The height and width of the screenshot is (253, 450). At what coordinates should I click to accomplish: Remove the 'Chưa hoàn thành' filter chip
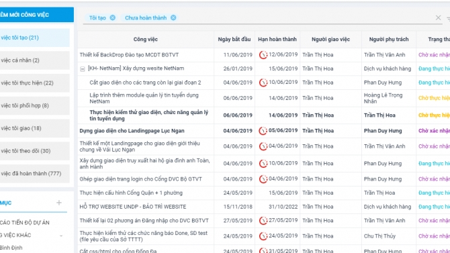tap(173, 18)
